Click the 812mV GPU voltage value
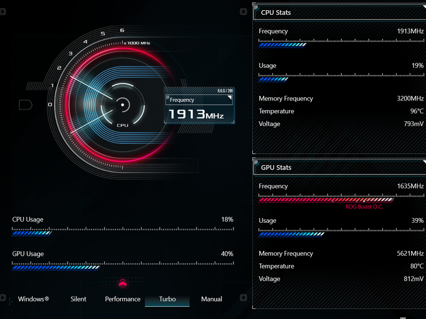 414,279
